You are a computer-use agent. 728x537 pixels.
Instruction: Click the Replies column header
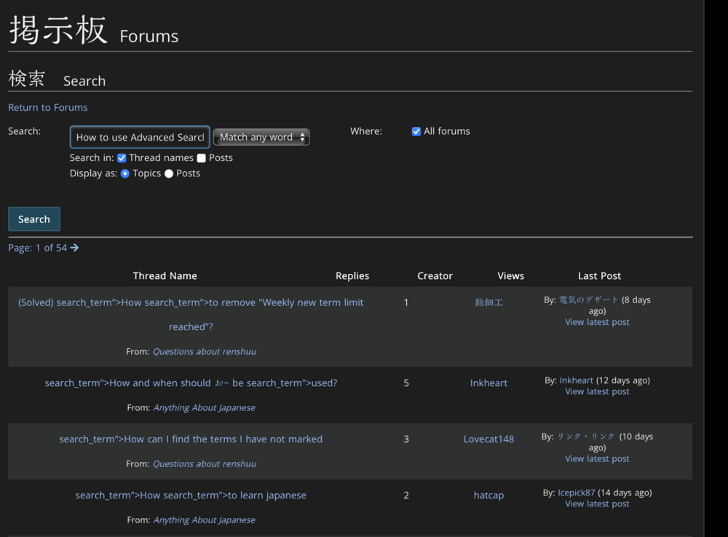coord(352,276)
